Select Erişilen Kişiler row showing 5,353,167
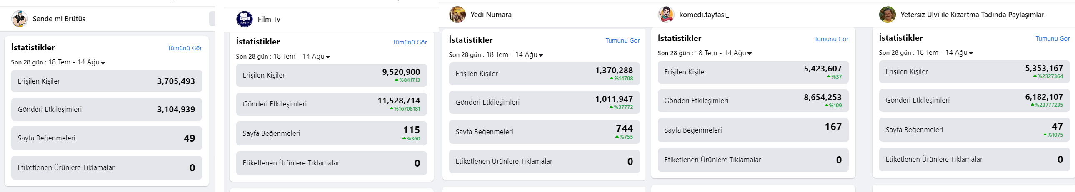 974,71
